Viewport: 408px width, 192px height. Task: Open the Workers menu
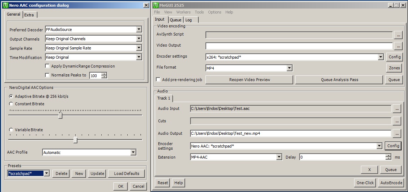tap(183, 12)
